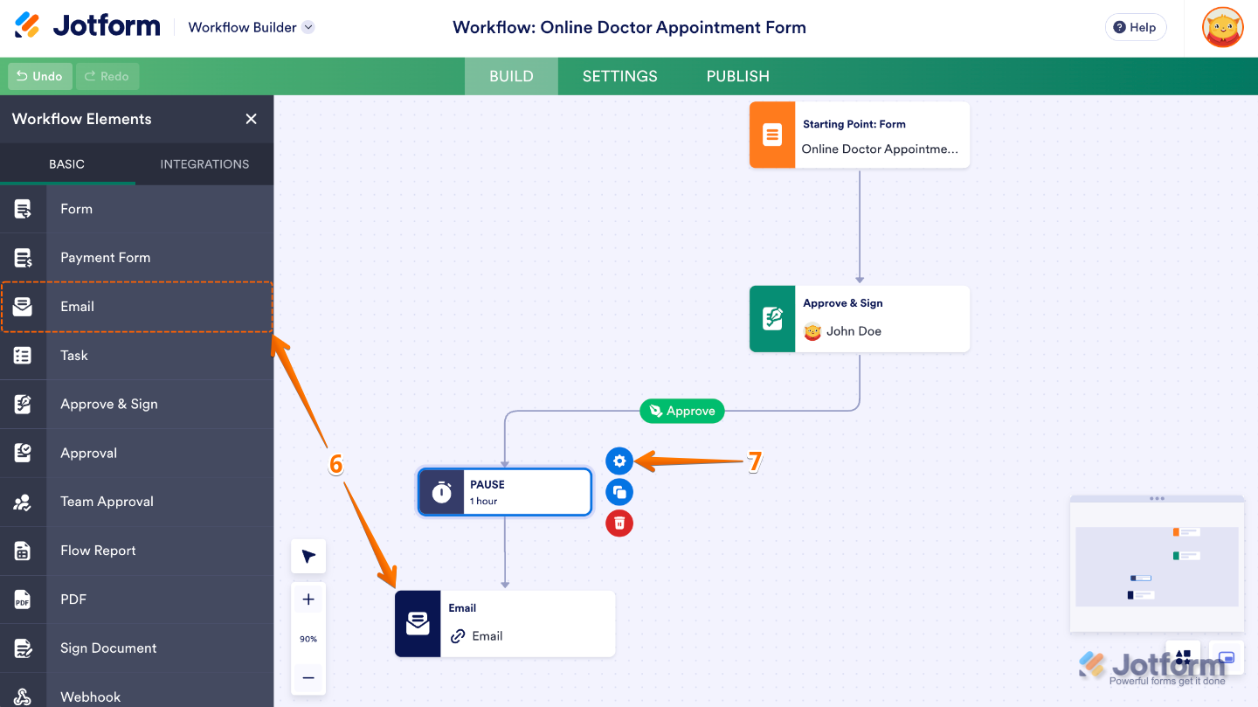Open settings gear on the Pause element
Screen dimensions: 1258x707
coord(619,461)
